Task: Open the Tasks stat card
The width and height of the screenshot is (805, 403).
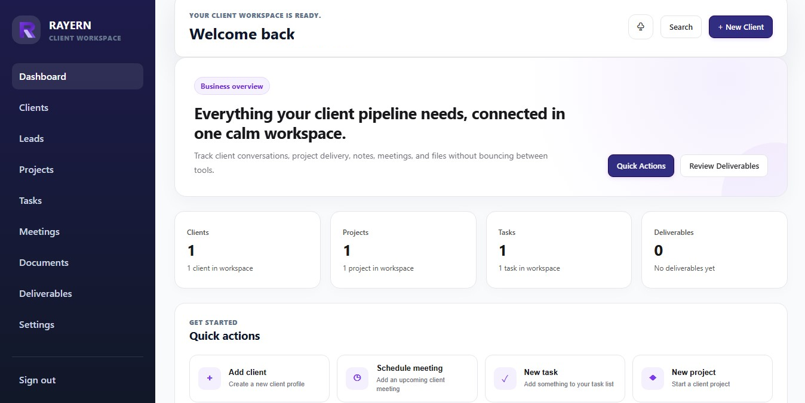Action: 559,250
